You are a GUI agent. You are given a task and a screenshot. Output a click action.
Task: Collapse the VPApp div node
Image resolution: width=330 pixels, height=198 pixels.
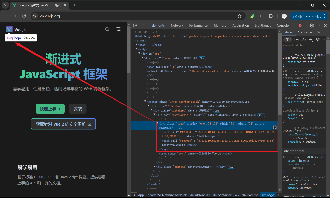142,58
